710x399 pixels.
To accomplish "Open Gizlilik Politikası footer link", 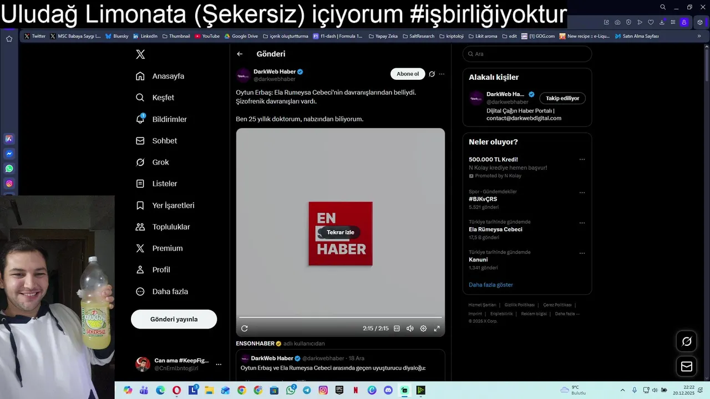I will pyautogui.click(x=520, y=305).
